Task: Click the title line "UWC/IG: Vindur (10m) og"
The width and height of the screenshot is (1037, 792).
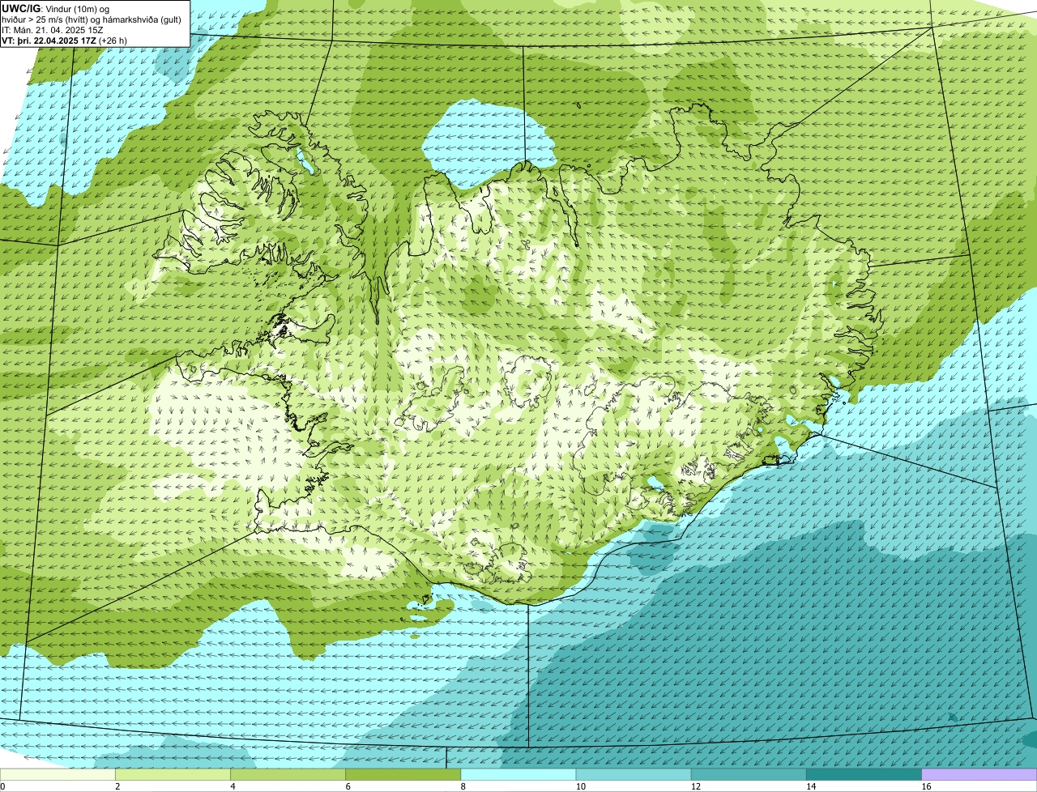Action: click(x=56, y=8)
